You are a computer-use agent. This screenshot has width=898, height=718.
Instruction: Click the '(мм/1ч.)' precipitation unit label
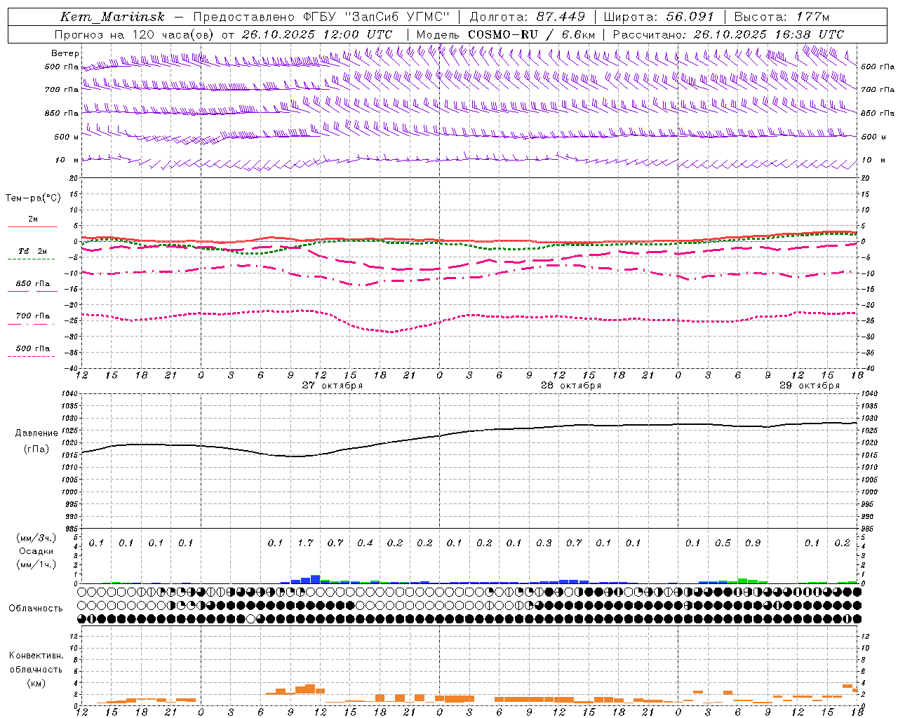point(36,564)
